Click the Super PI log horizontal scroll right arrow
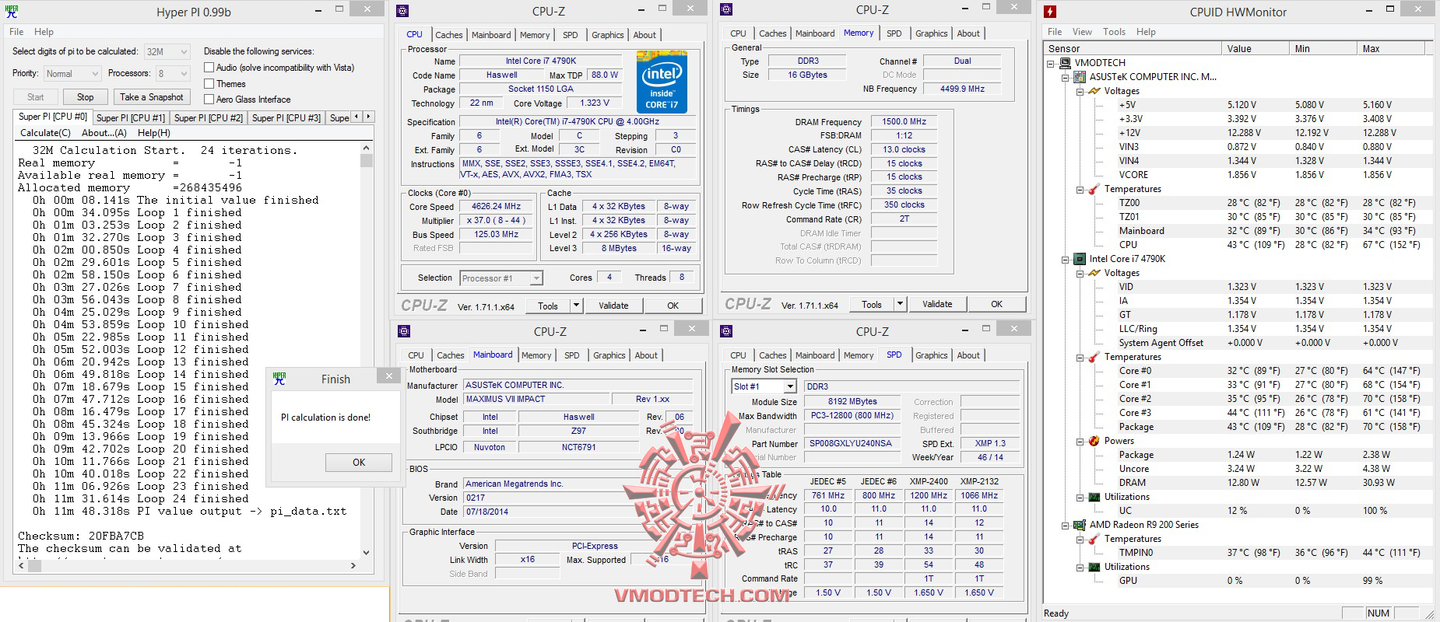The image size is (1440, 622). pos(353,565)
